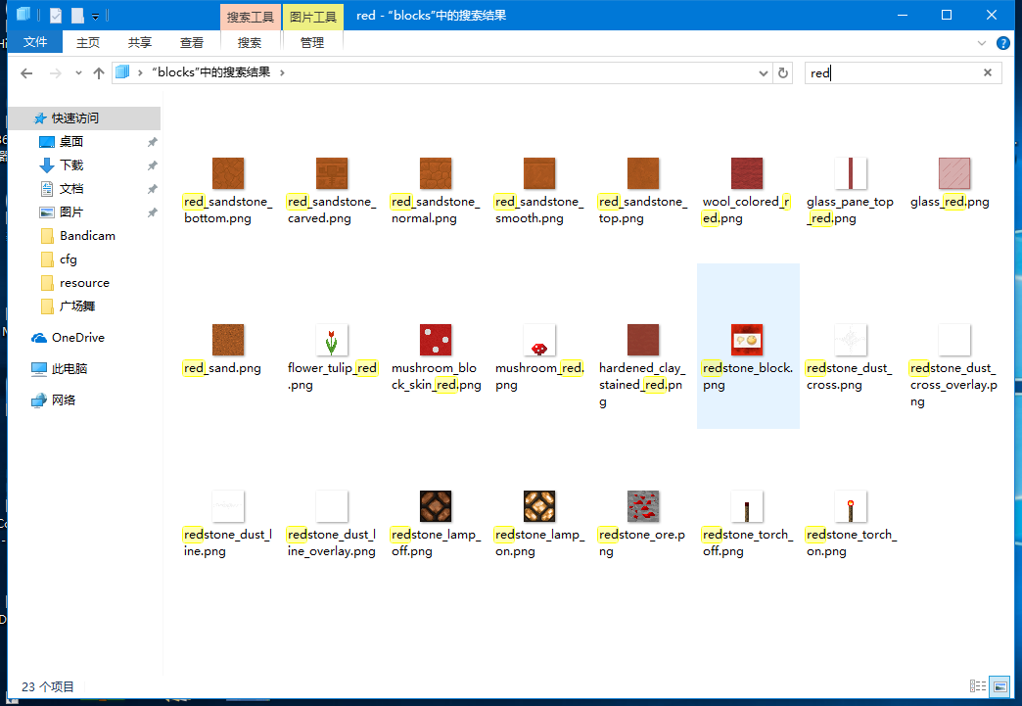The image size is (1022, 706).
Task: Select the redstone_dust_line_overlay.png icon
Action: coord(332,506)
